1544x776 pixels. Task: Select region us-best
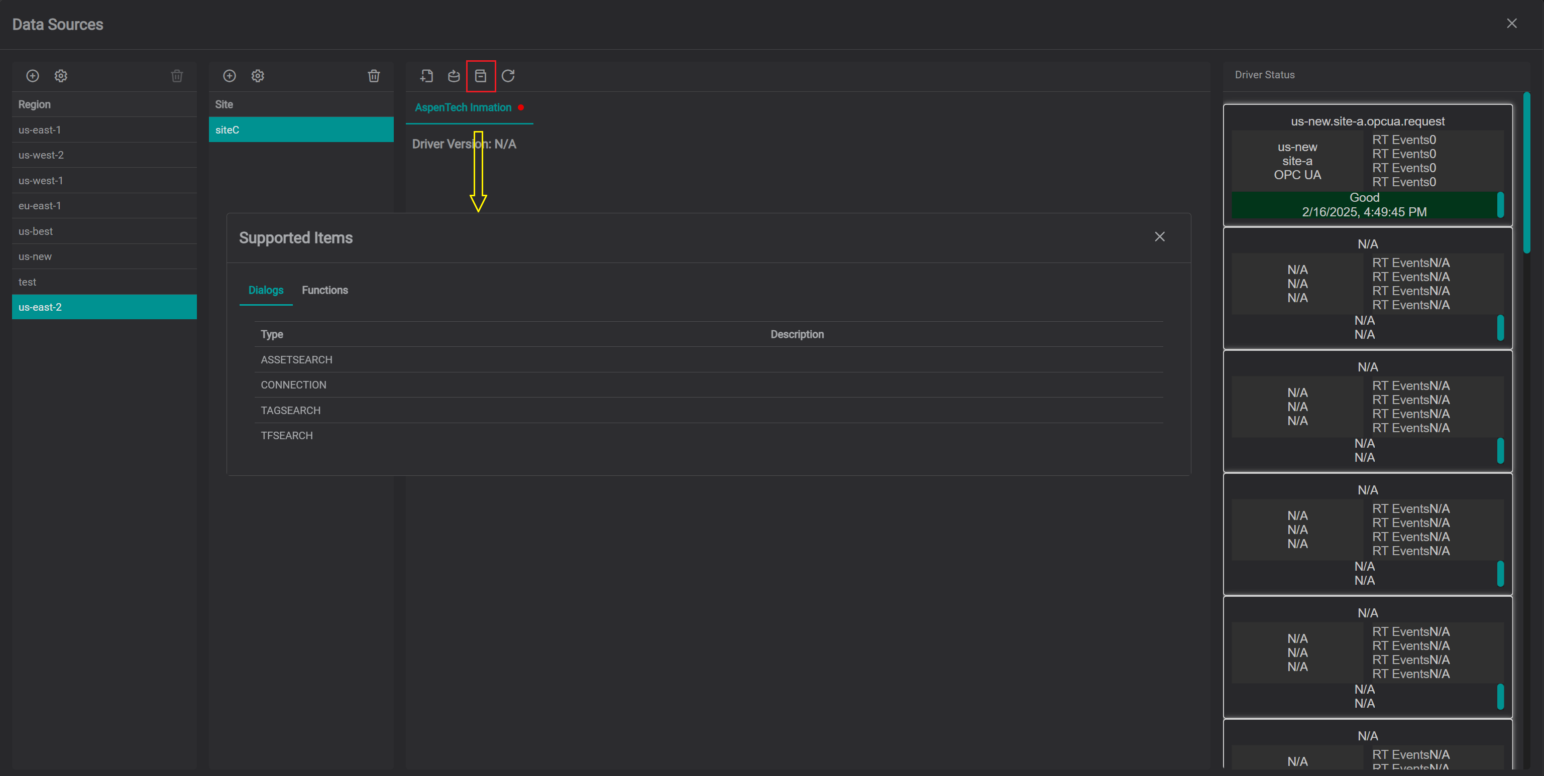pyautogui.click(x=104, y=231)
